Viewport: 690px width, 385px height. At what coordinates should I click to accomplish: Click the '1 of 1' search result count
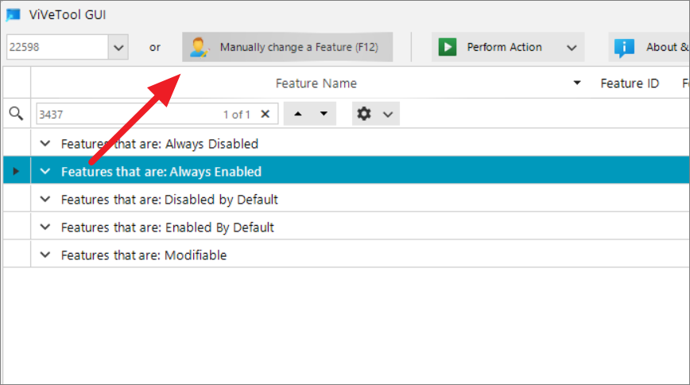237,115
